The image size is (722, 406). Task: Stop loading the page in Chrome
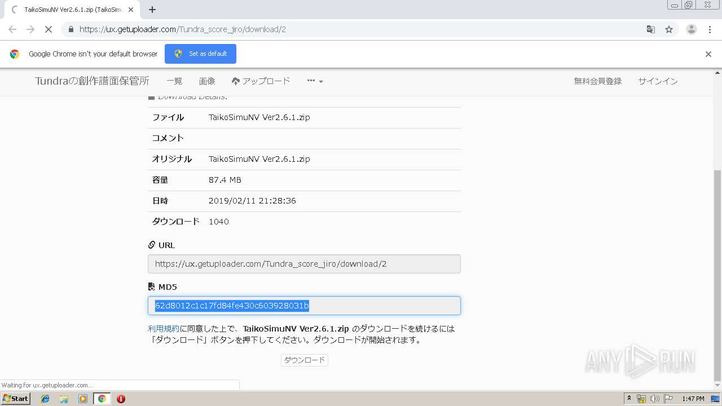click(x=49, y=29)
